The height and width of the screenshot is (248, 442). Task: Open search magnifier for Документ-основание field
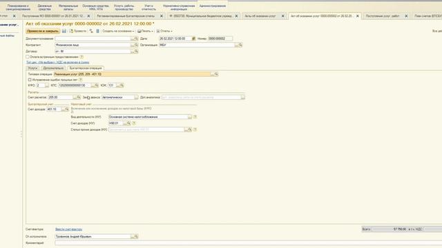click(136, 39)
